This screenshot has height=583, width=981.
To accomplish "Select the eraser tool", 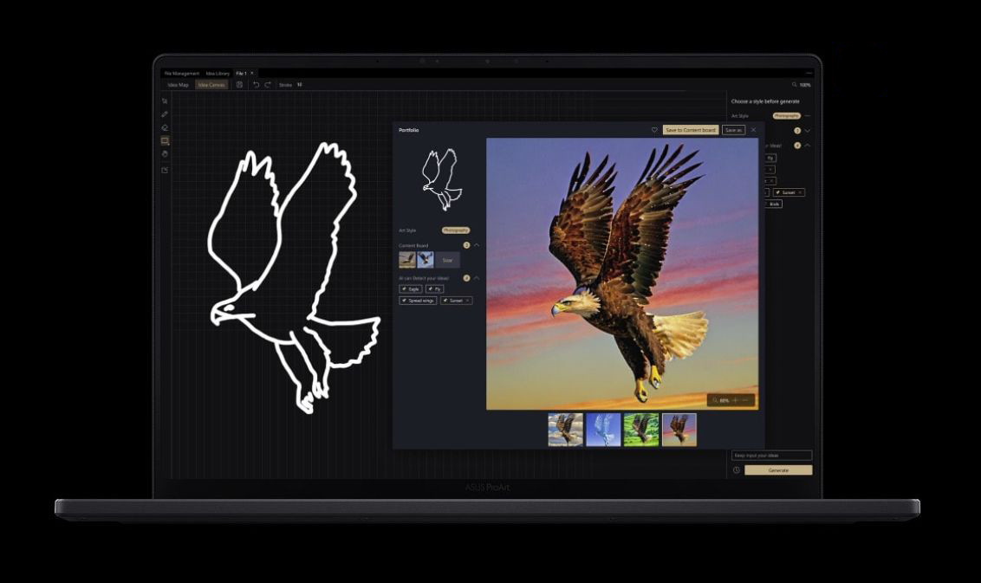I will point(165,127).
